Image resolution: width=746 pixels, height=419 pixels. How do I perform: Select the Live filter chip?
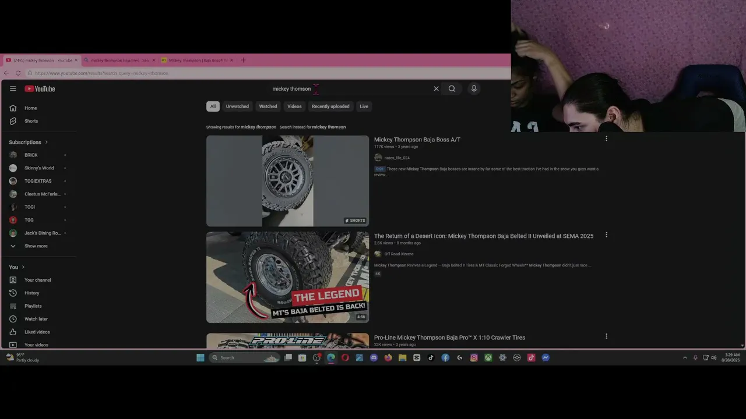[x=364, y=106]
